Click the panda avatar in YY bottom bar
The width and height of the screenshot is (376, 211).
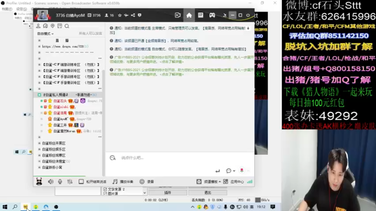(x=39, y=181)
